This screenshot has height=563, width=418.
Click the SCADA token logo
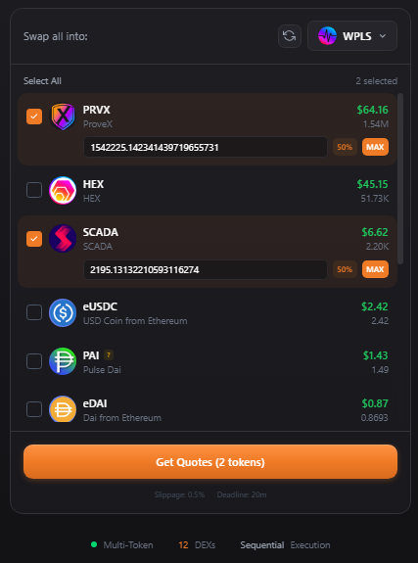[63, 238]
